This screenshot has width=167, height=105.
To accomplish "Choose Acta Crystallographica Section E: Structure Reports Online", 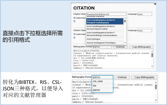I will coord(105,28).
